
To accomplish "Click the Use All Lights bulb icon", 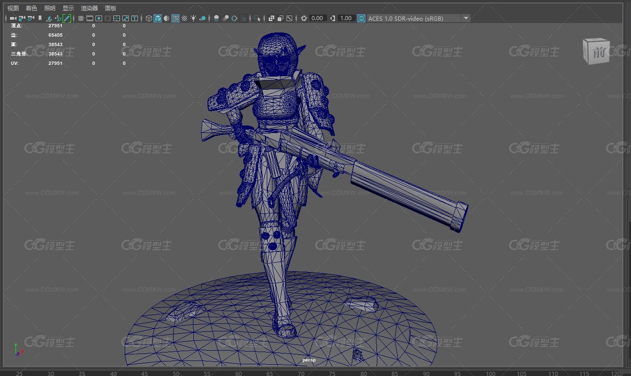I will [x=193, y=18].
